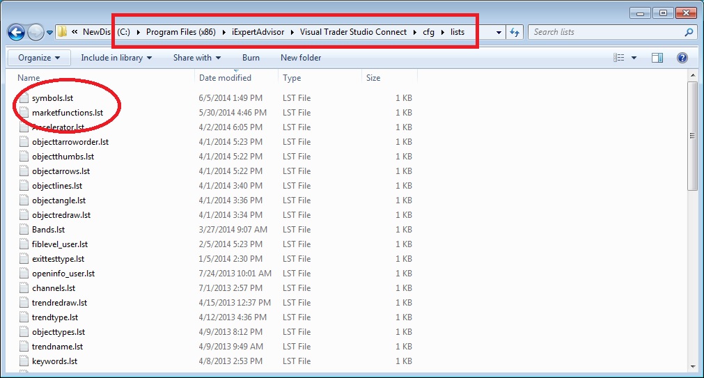Click the breadcrumb overflow chevrons
704x378 pixels.
click(x=75, y=32)
